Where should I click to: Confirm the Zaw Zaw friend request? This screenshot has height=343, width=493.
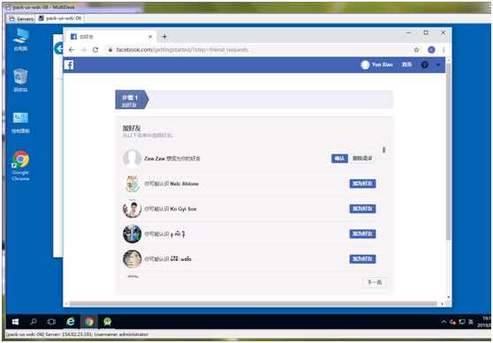339,158
